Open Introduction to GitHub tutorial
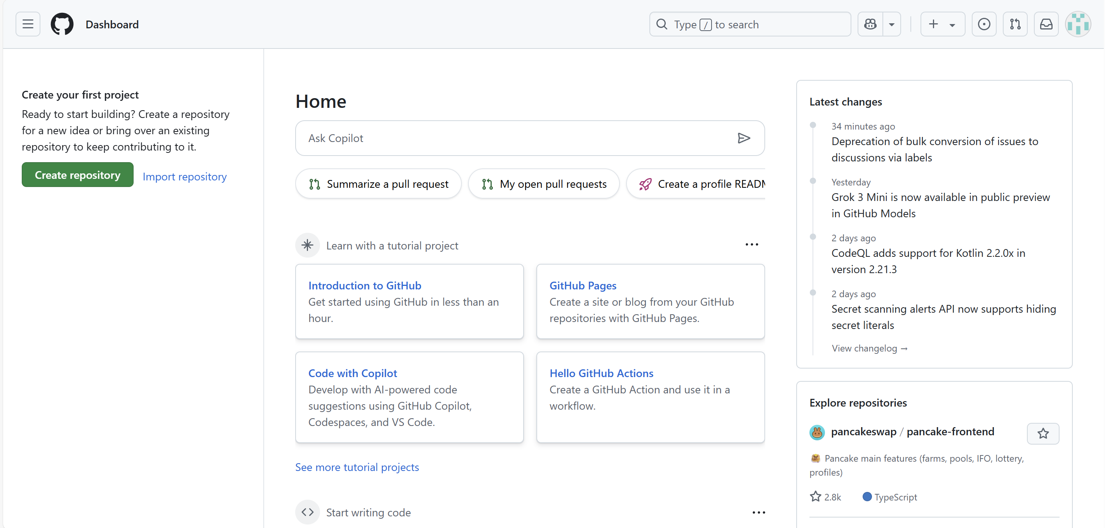The image size is (1105, 528). point(365,286)
